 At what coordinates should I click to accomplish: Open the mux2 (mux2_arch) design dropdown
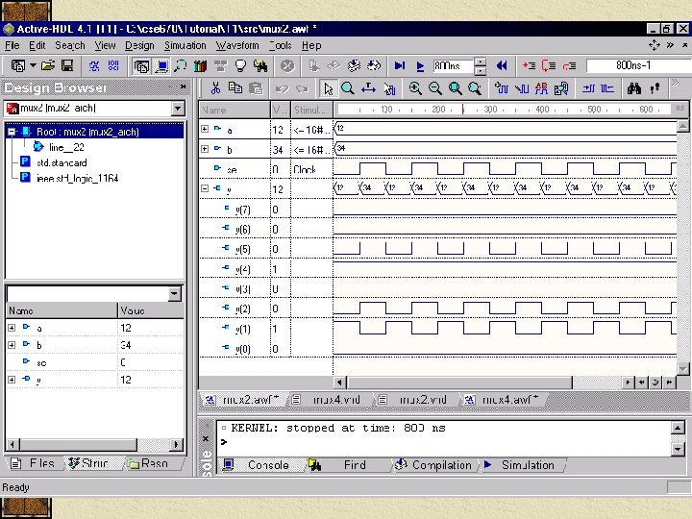178,108
